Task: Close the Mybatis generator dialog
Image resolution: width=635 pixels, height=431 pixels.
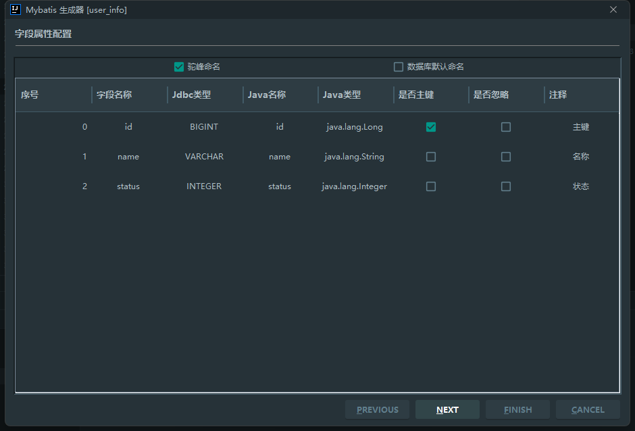Action: [x=613, y=9]
